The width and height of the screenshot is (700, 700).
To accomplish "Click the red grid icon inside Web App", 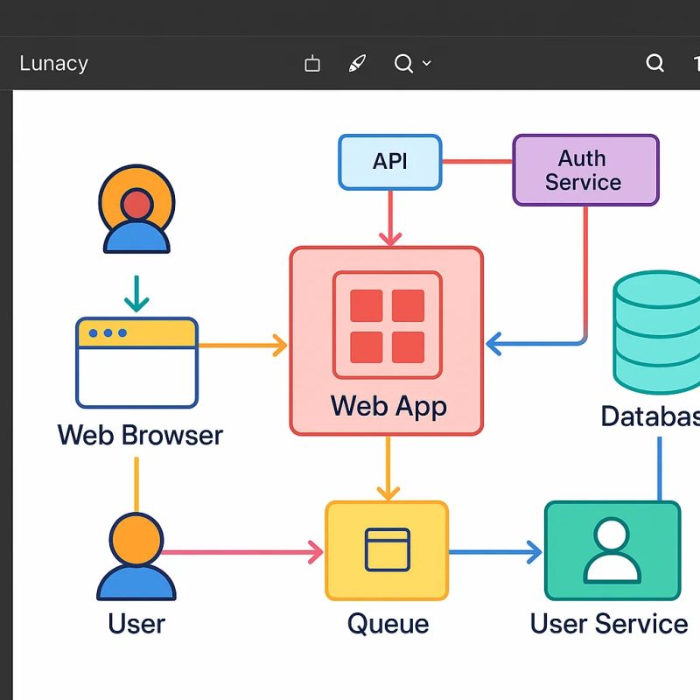I will (x=388, y=324).
